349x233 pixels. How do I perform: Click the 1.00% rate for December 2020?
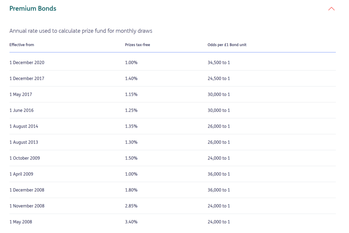pos(131,63)
